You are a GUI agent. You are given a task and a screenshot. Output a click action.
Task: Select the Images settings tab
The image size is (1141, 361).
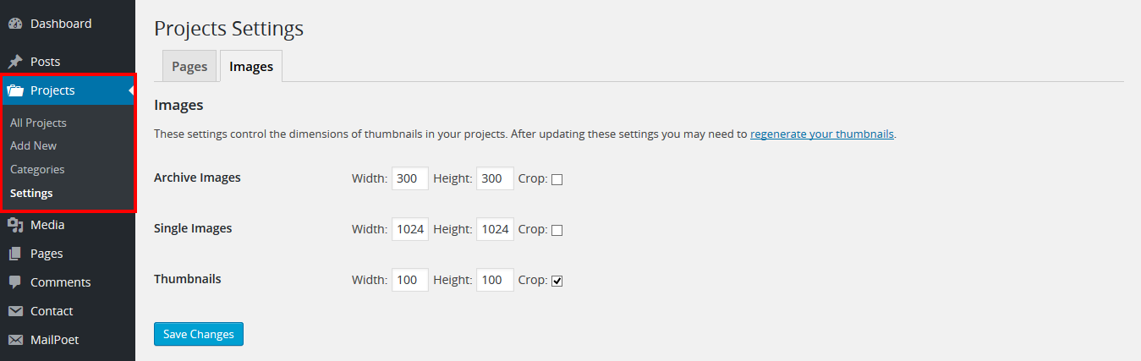tap(251, 67)
